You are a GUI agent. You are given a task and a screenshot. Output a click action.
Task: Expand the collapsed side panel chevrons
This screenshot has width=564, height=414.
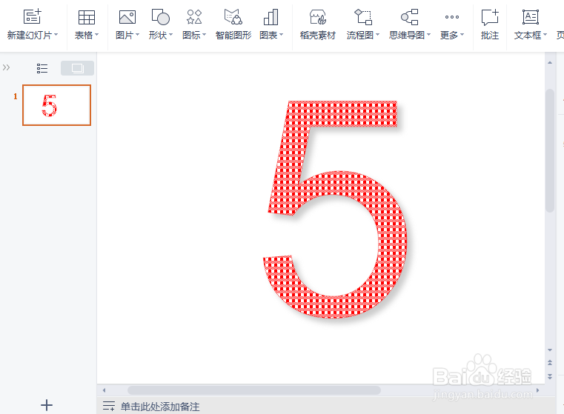[6, 67]
